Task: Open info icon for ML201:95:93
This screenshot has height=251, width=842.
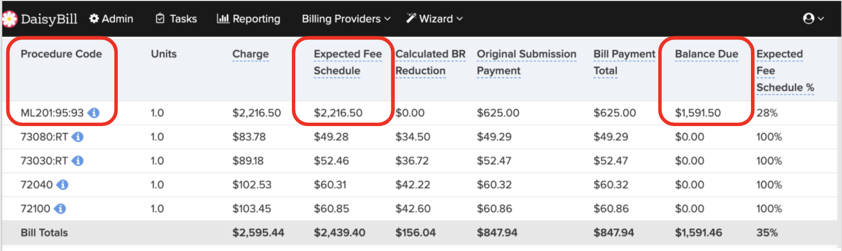Action: click(x=93, y=113)
